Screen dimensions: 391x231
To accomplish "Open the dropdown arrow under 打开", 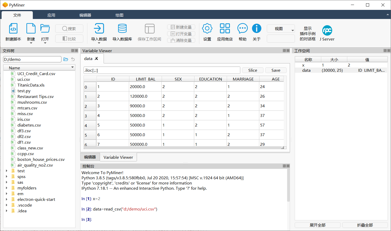I will point(45,43).
